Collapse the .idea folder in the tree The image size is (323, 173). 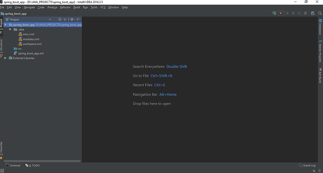pos(10,29)
